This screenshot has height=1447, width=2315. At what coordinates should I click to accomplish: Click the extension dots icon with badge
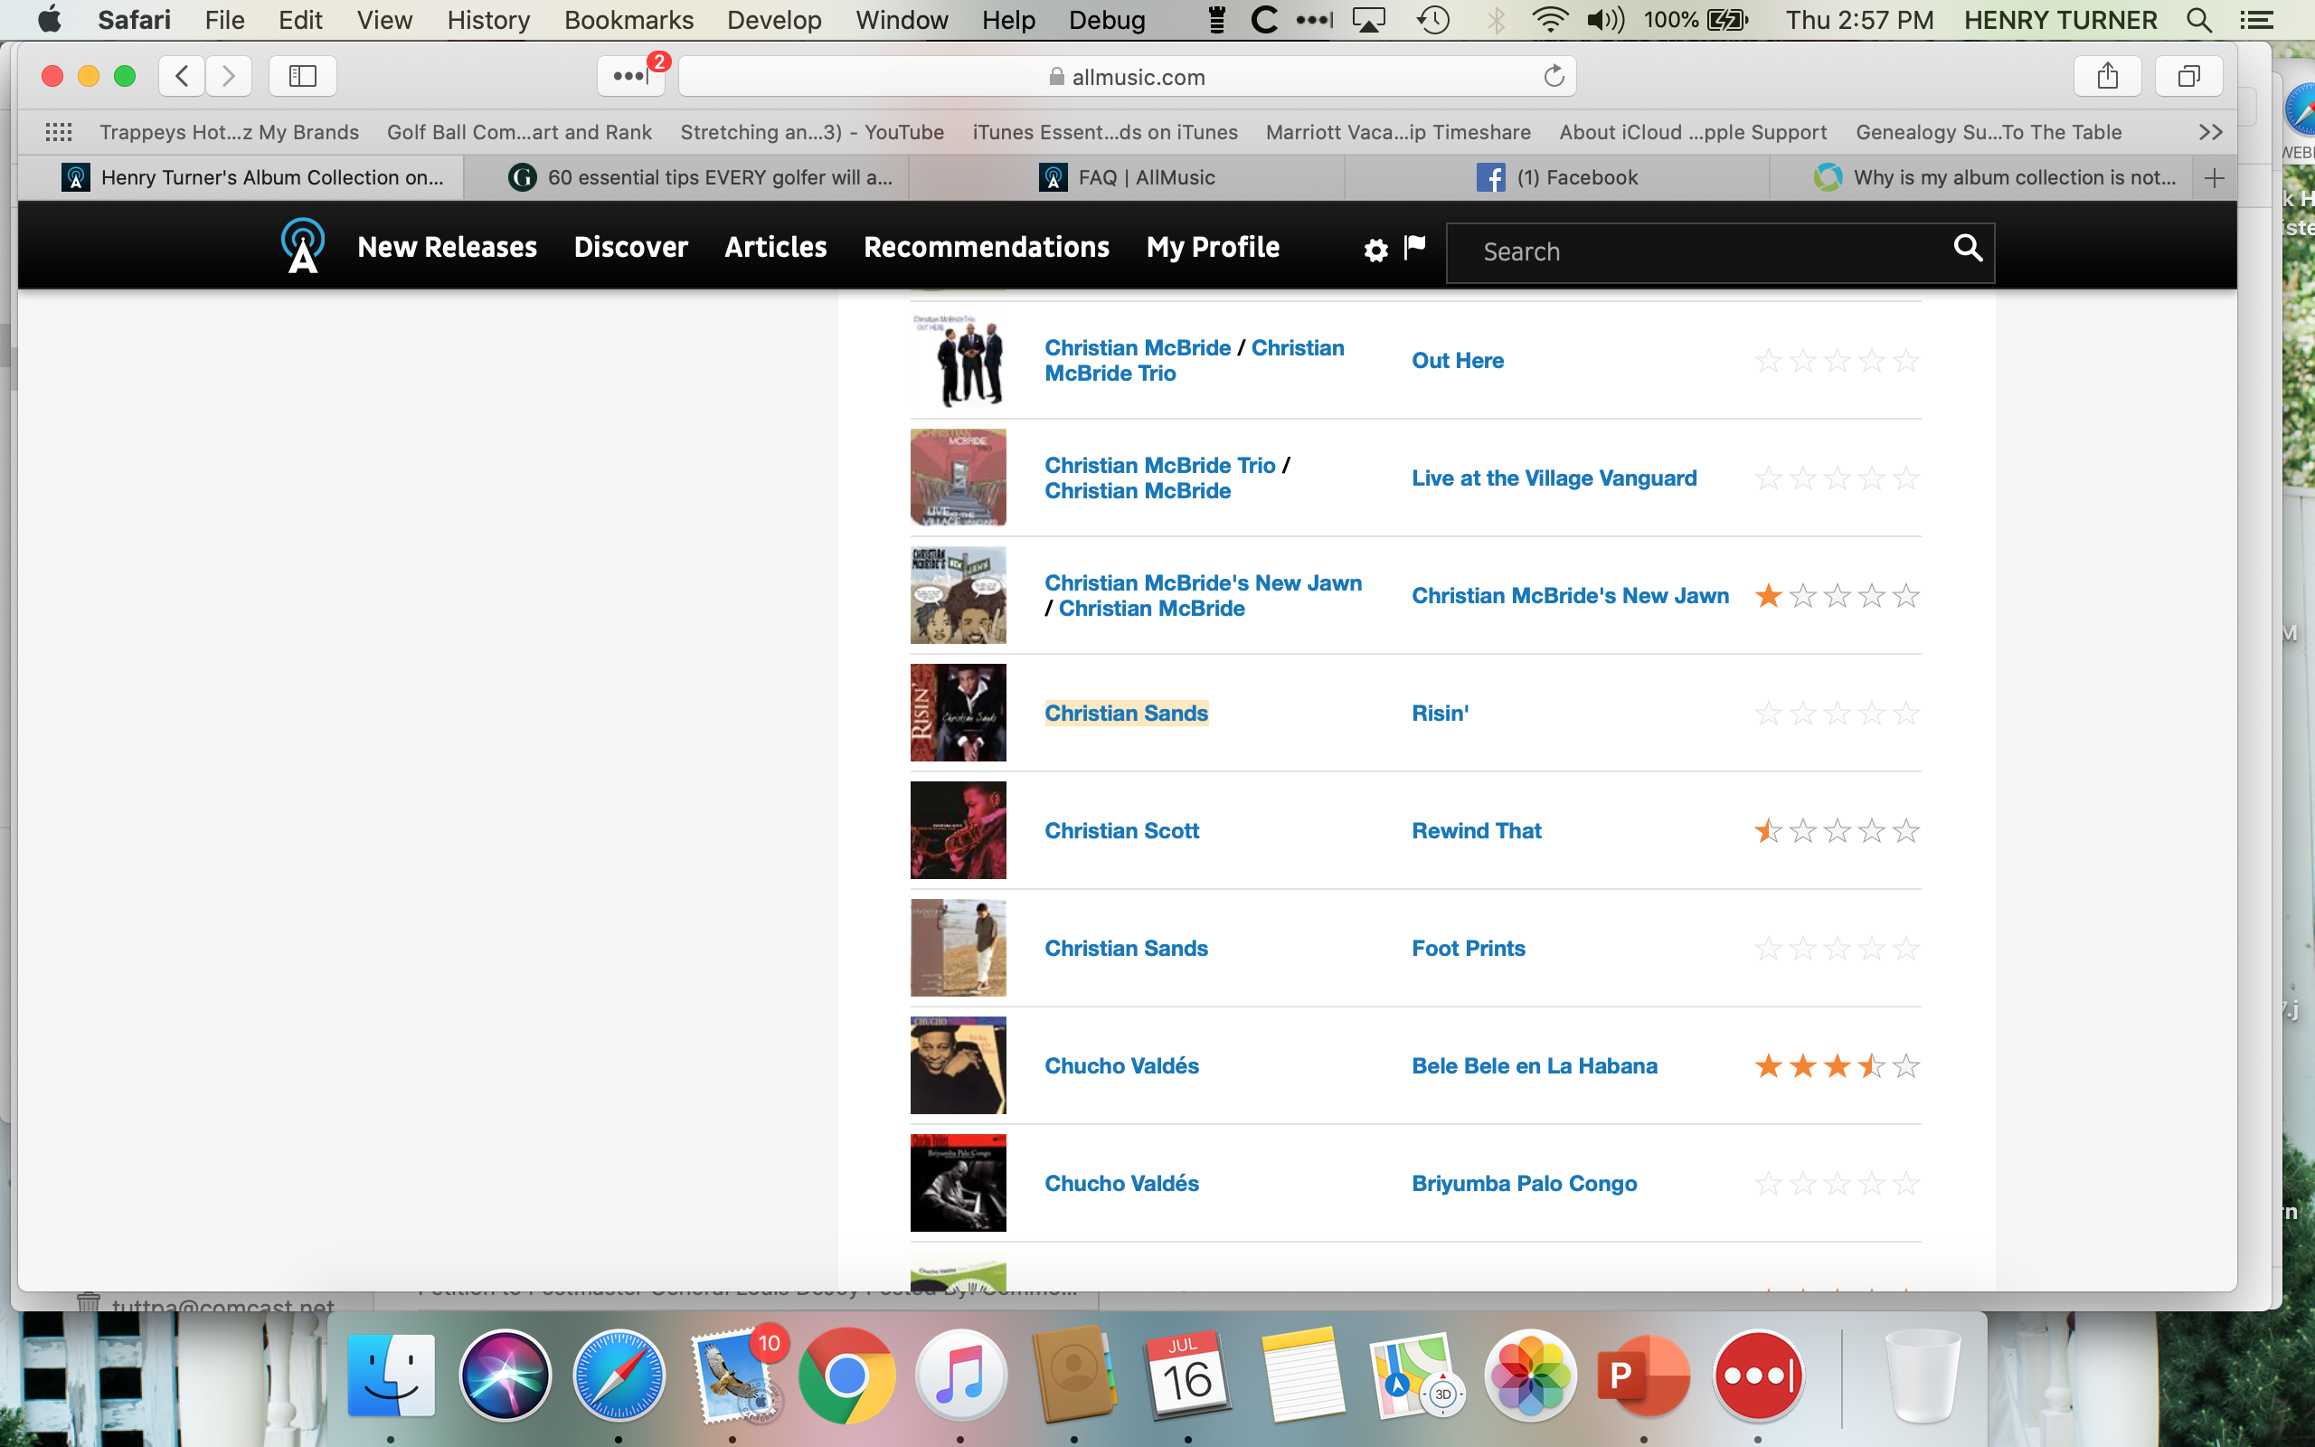tap(630, 77)
